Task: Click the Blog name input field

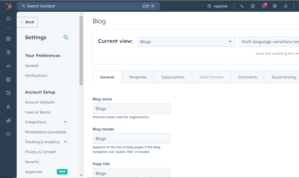Action: click(x=131, y=108)
